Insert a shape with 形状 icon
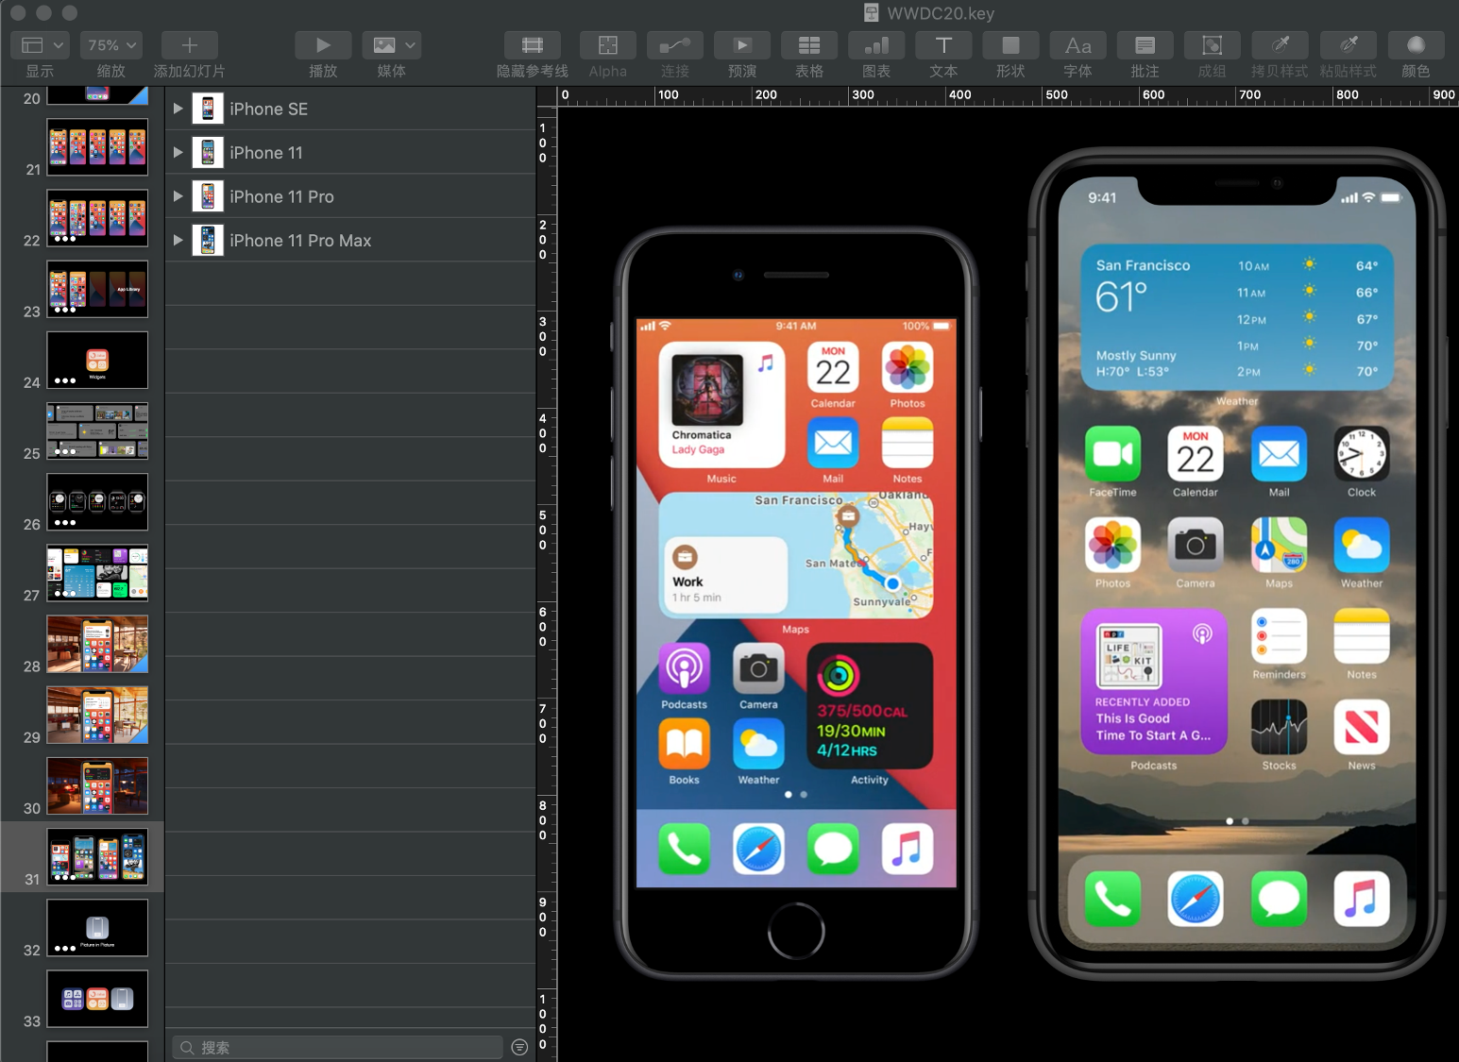The image size is (1459, 1062). point(1010,45)
